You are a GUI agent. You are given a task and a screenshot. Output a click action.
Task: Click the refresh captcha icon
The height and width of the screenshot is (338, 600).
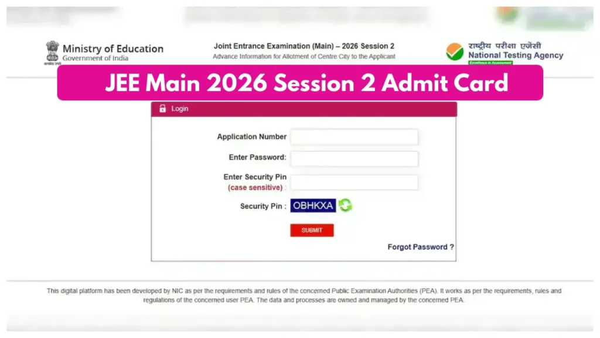pyautogui.click(x=345, y=206)
